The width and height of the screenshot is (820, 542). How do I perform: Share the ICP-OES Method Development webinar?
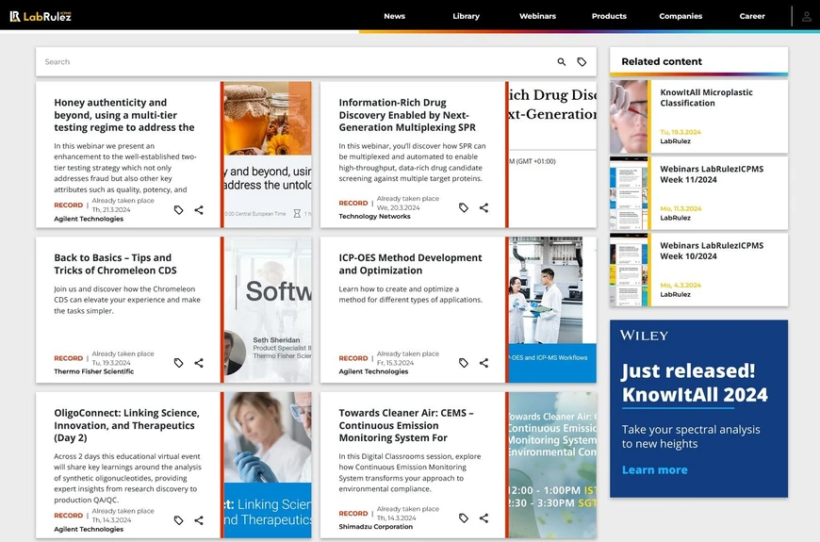tap(484, 363)
